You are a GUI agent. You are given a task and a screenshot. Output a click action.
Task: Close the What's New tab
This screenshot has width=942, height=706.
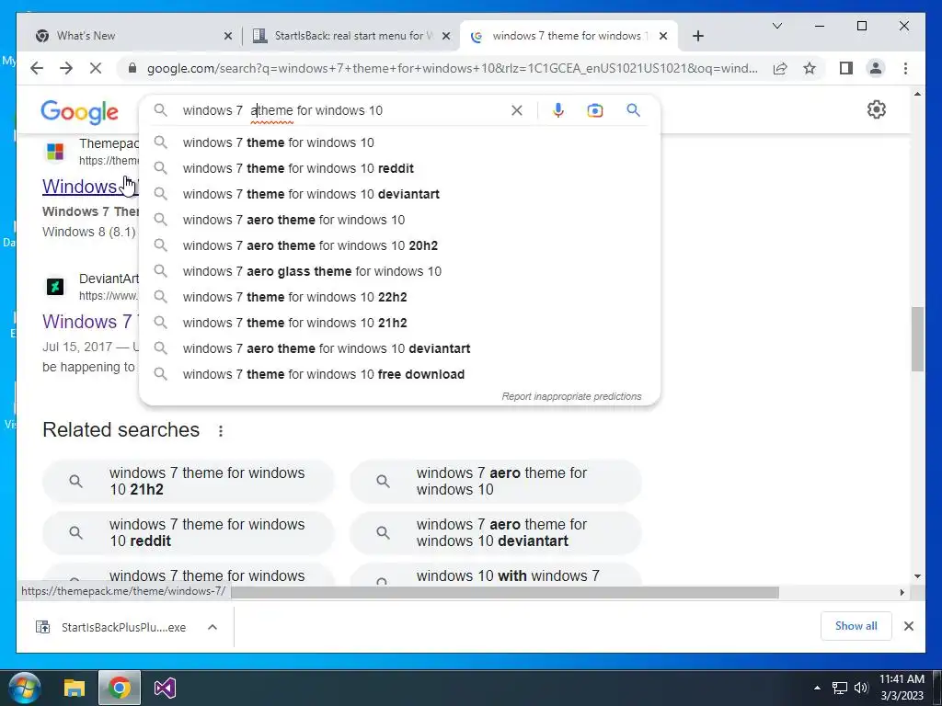(228, 36)
